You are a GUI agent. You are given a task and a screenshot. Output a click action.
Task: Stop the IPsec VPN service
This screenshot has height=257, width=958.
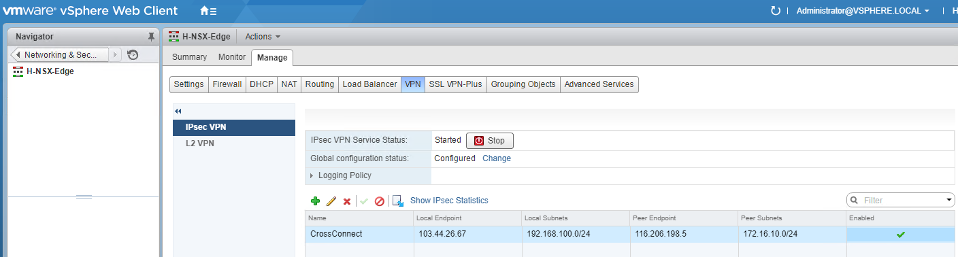pos(490,141)
